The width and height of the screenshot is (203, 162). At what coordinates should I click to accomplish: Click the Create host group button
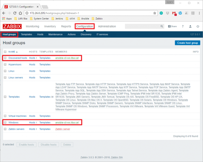[187, 43]
